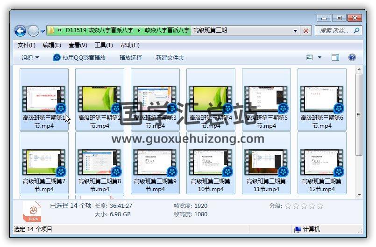The height and width of the screenshot is (247, 376).
Task: Open the 文件(F) menu
Action: click(x=26, y=45)
